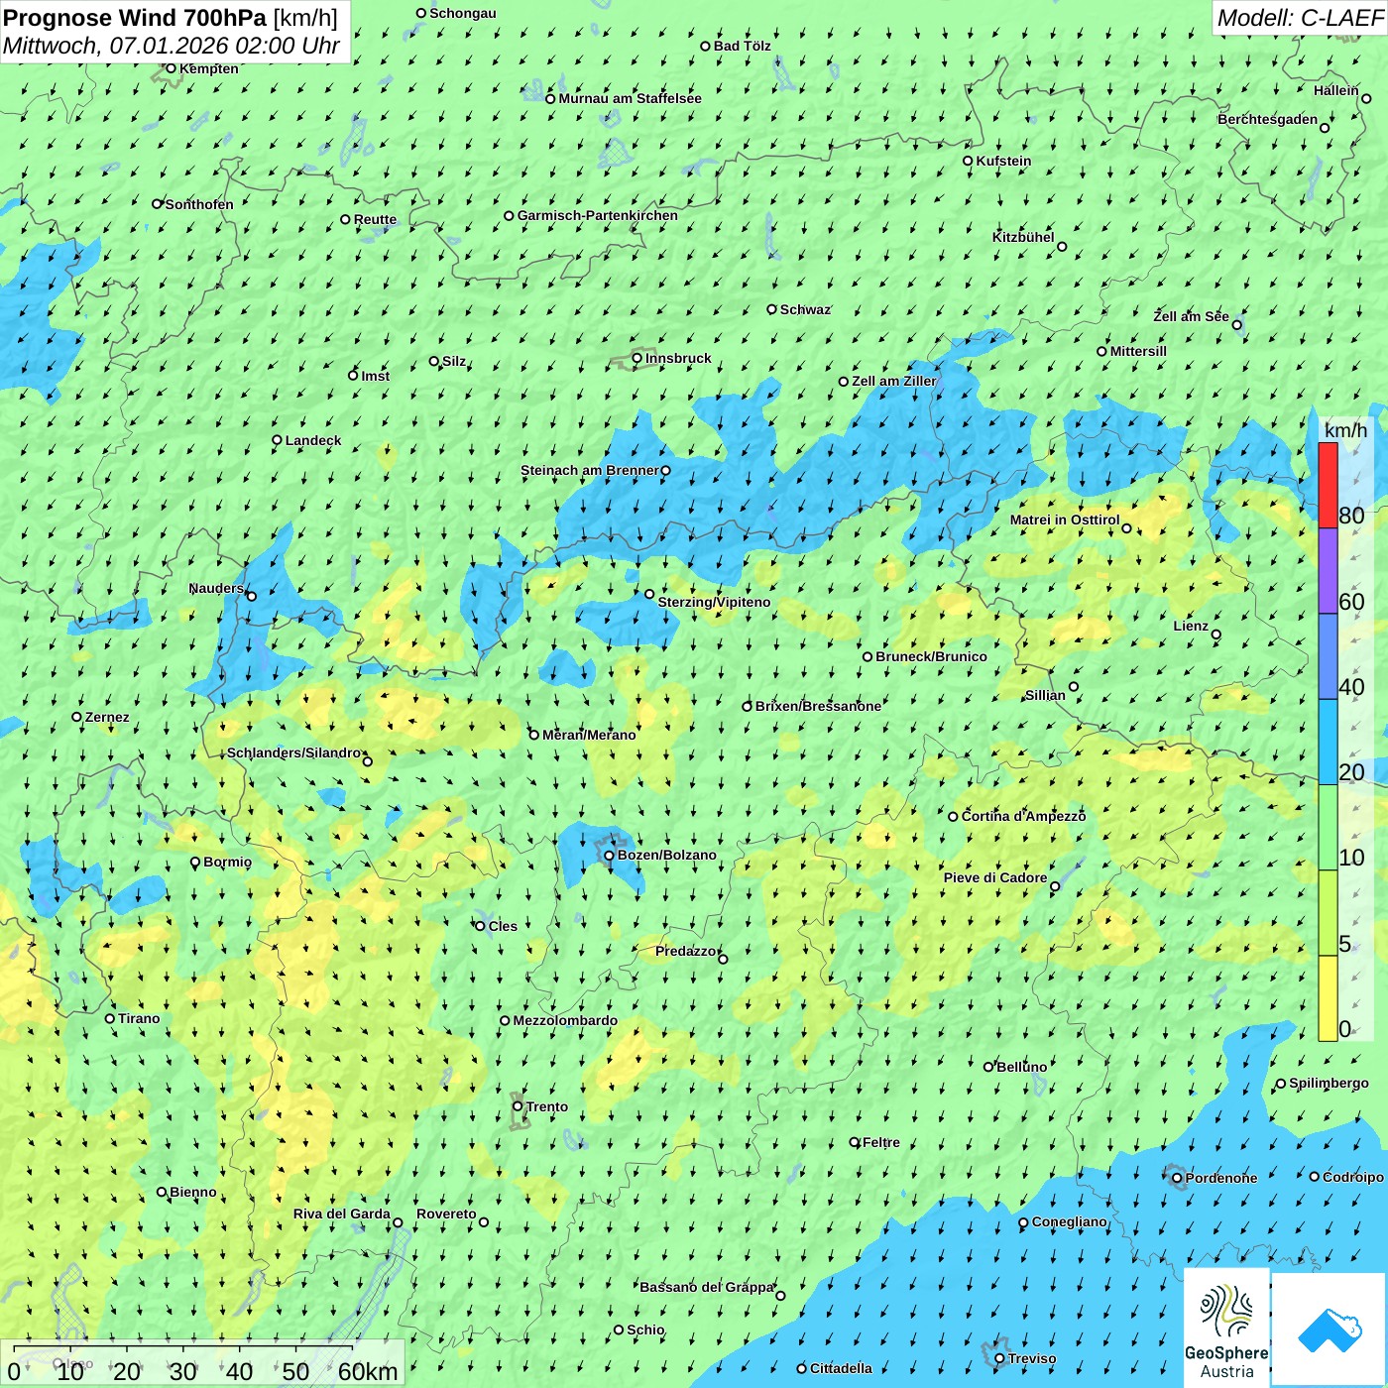The image size is (1388, 1388).
Task: Click the Schlanders/Silandro label
Action: coord(293,752)
